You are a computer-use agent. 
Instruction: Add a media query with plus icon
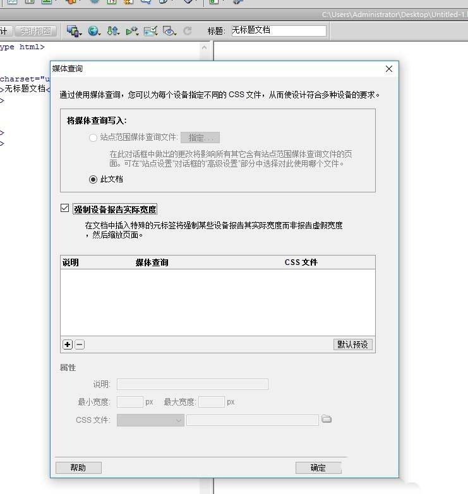[x=68, y=344]
